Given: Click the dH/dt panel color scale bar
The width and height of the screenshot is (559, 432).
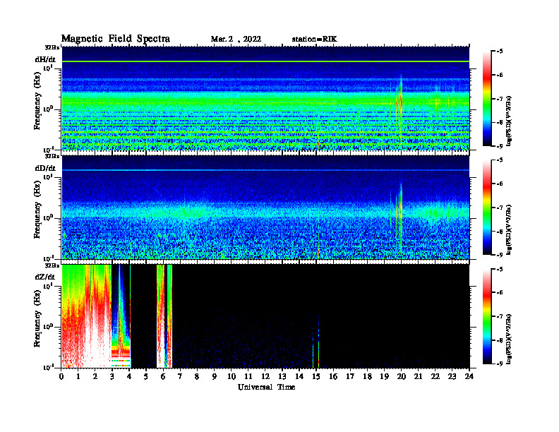Looking at the screenshot, I should (486, 99).
